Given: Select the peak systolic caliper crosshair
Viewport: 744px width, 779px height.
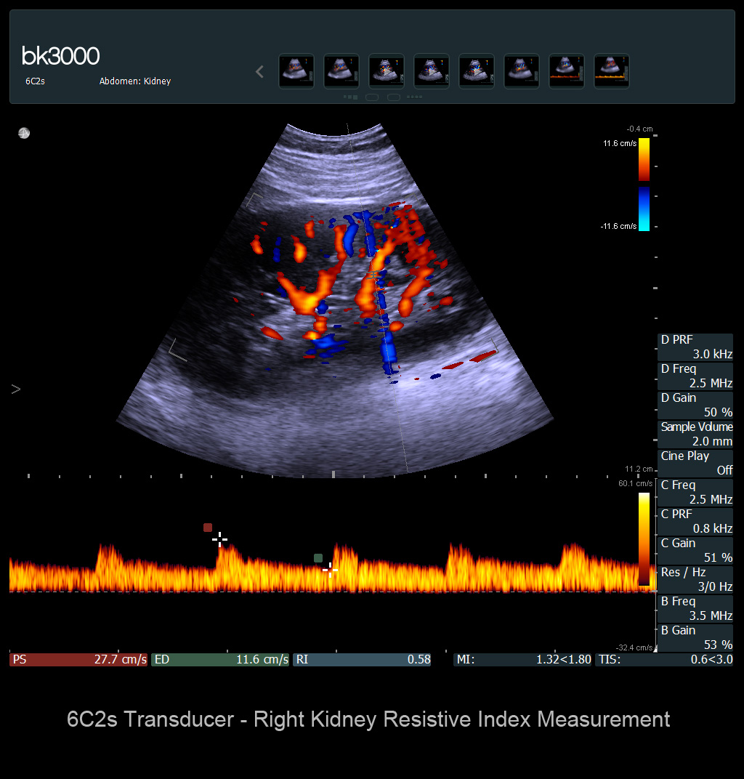Looking at the screenshot, I should tap(219, 539).
